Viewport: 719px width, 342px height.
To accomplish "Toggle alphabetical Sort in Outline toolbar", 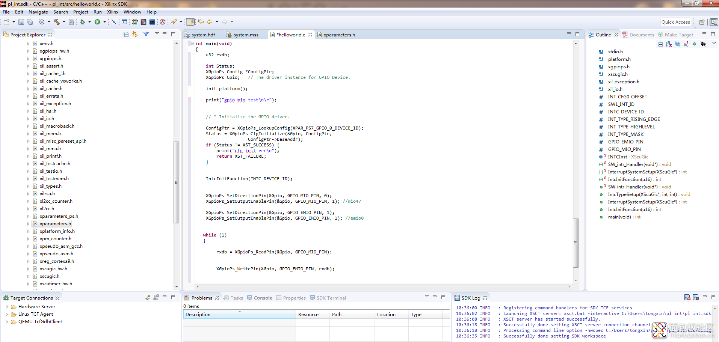I will [x=669, y=44].
